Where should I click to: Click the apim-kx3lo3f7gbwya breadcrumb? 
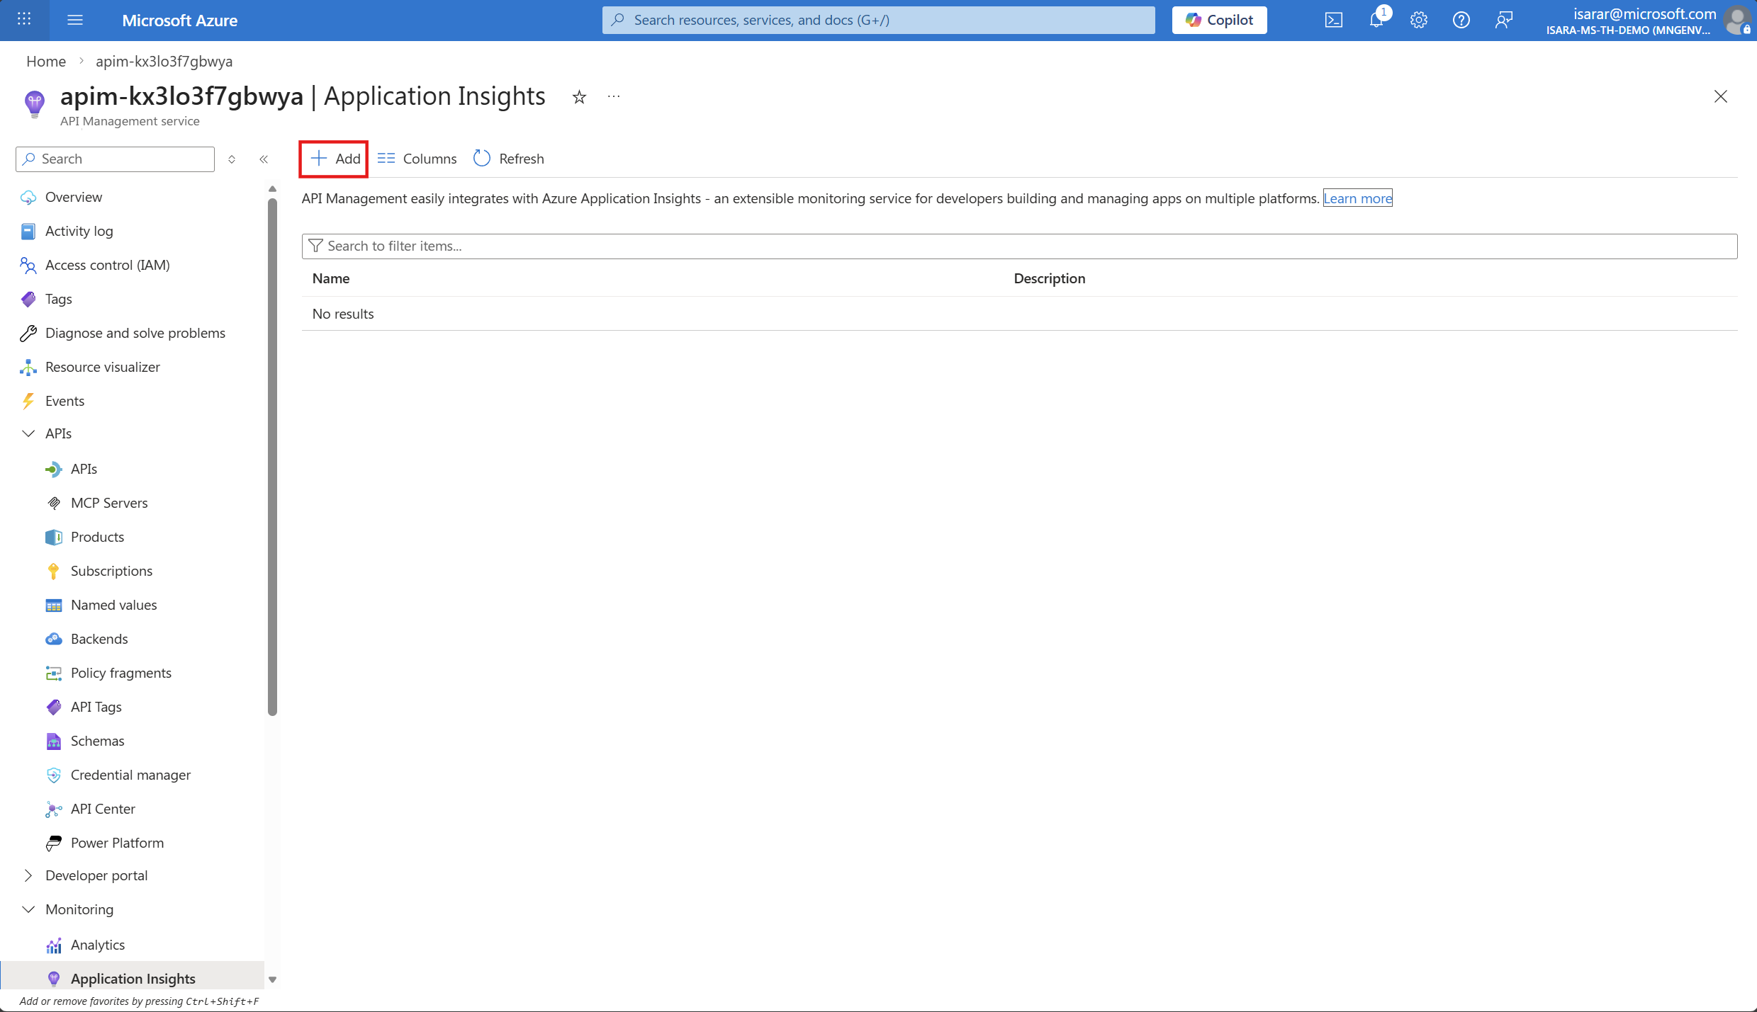click(x=164, y=61)
